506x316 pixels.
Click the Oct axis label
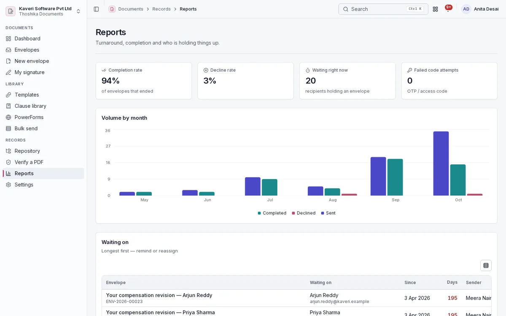click(x=458, y=200)
